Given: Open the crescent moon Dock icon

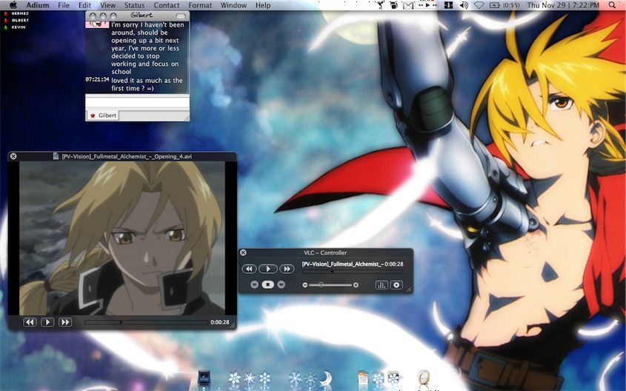Looking at the screenshot, I should (326, 378).
